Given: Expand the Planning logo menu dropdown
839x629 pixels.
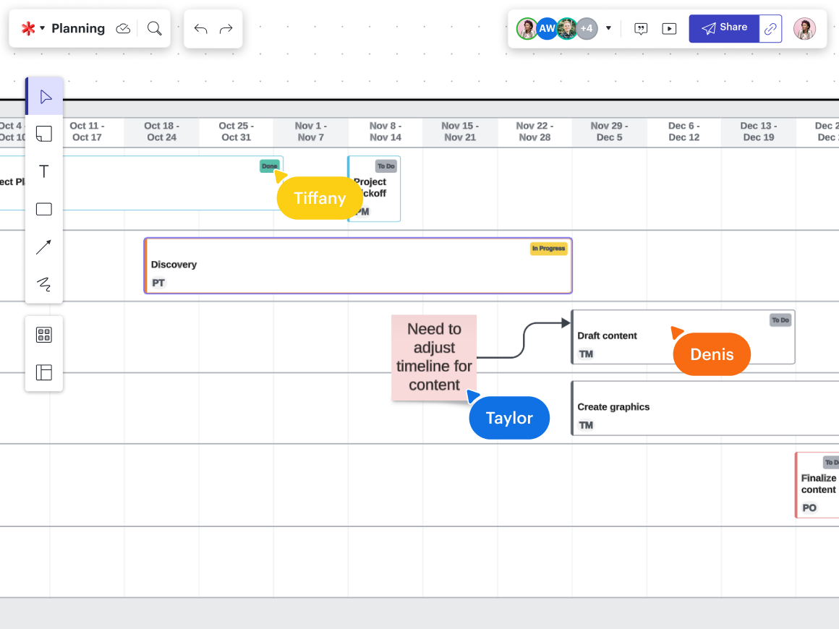Looking at the screenshot, I should point(42,28).
